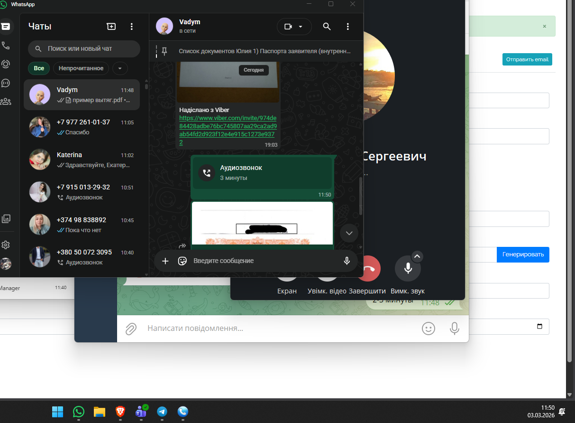Open the Katerina chat
This screenshot has width=575, height=423.
(x=82, y=160)
